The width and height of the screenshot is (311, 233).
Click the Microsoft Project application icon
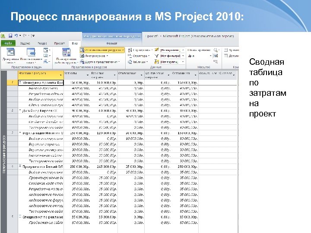(3, 36)
